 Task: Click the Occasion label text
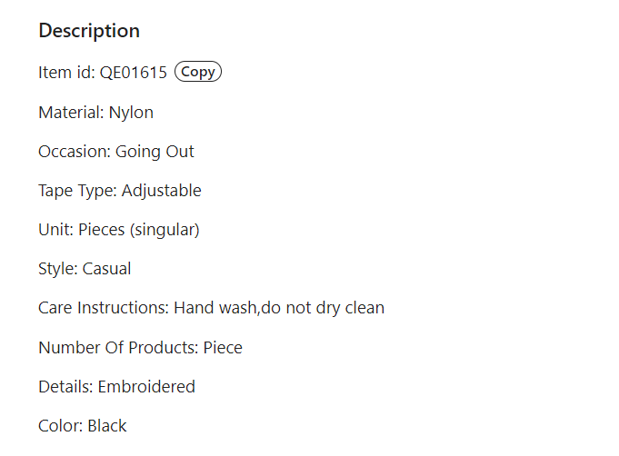(75, 152)
